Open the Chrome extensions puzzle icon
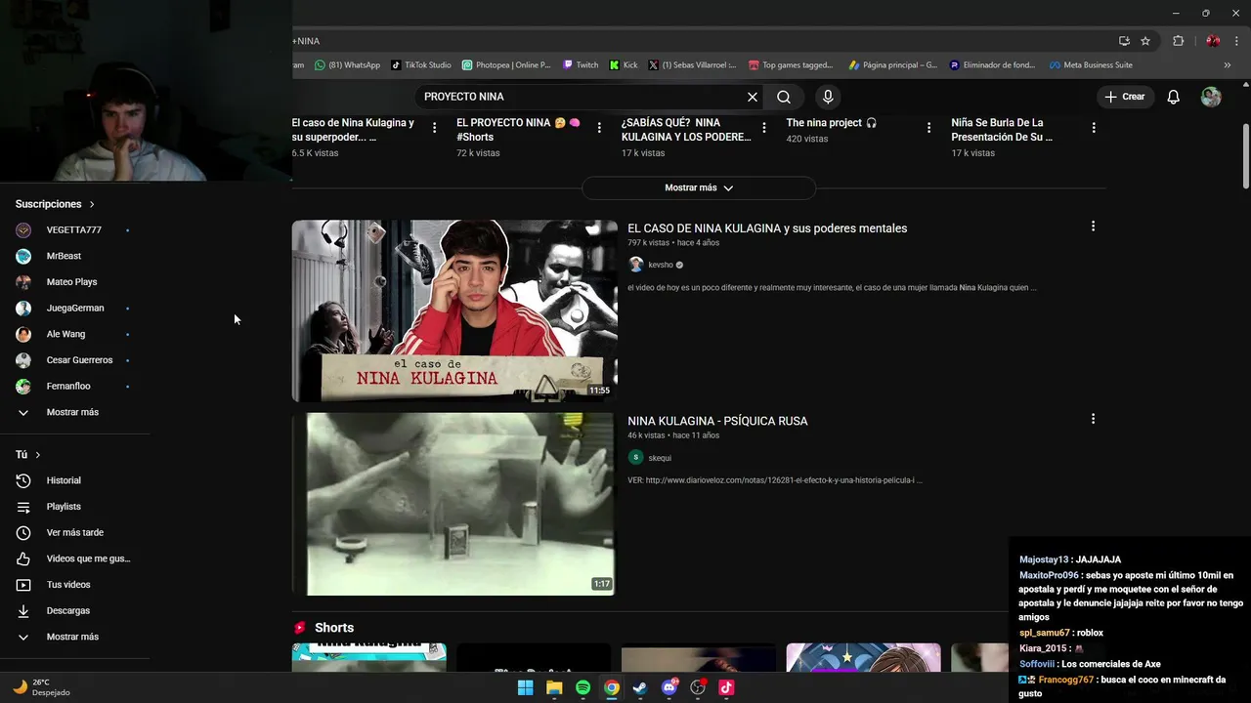 pos(1178,41)
